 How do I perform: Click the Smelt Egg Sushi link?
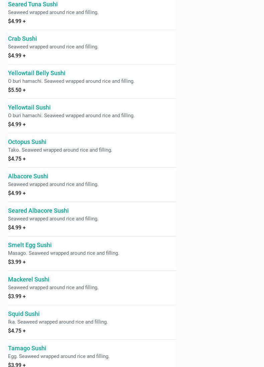pos(30,245)
